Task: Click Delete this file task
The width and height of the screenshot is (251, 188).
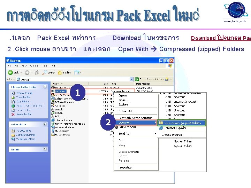Action: (x=21, y=114)
